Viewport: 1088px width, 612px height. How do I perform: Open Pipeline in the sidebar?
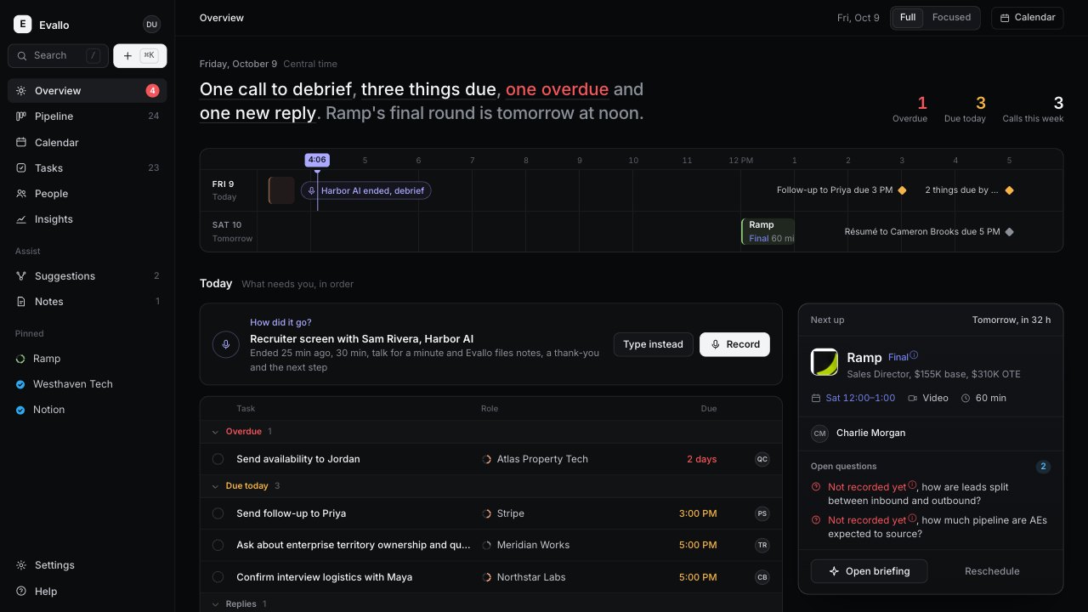[88, 116]
